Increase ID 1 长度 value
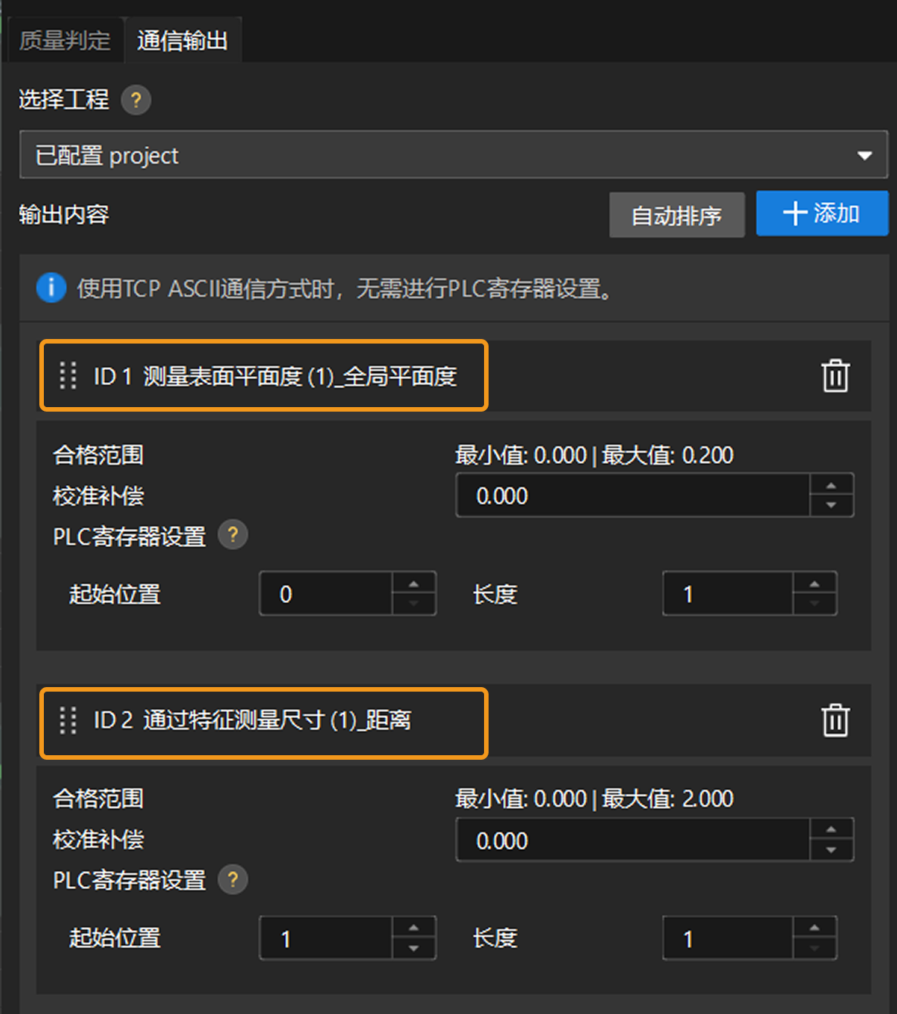Image resolution: width=897 pixels, height=1014 pixels. pyautogui.click(x=815, y=583)
